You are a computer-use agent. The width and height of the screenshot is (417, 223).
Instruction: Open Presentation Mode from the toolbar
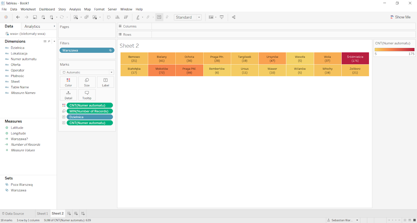222,17
